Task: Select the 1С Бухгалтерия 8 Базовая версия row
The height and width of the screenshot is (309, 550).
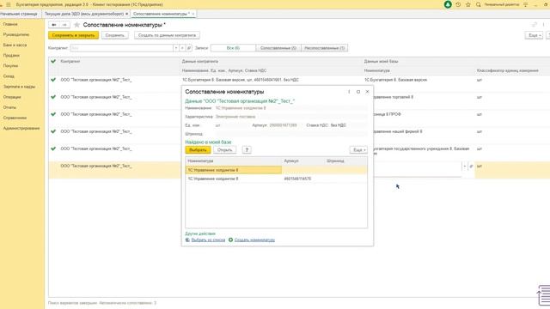Action: (x=299, y=80)
